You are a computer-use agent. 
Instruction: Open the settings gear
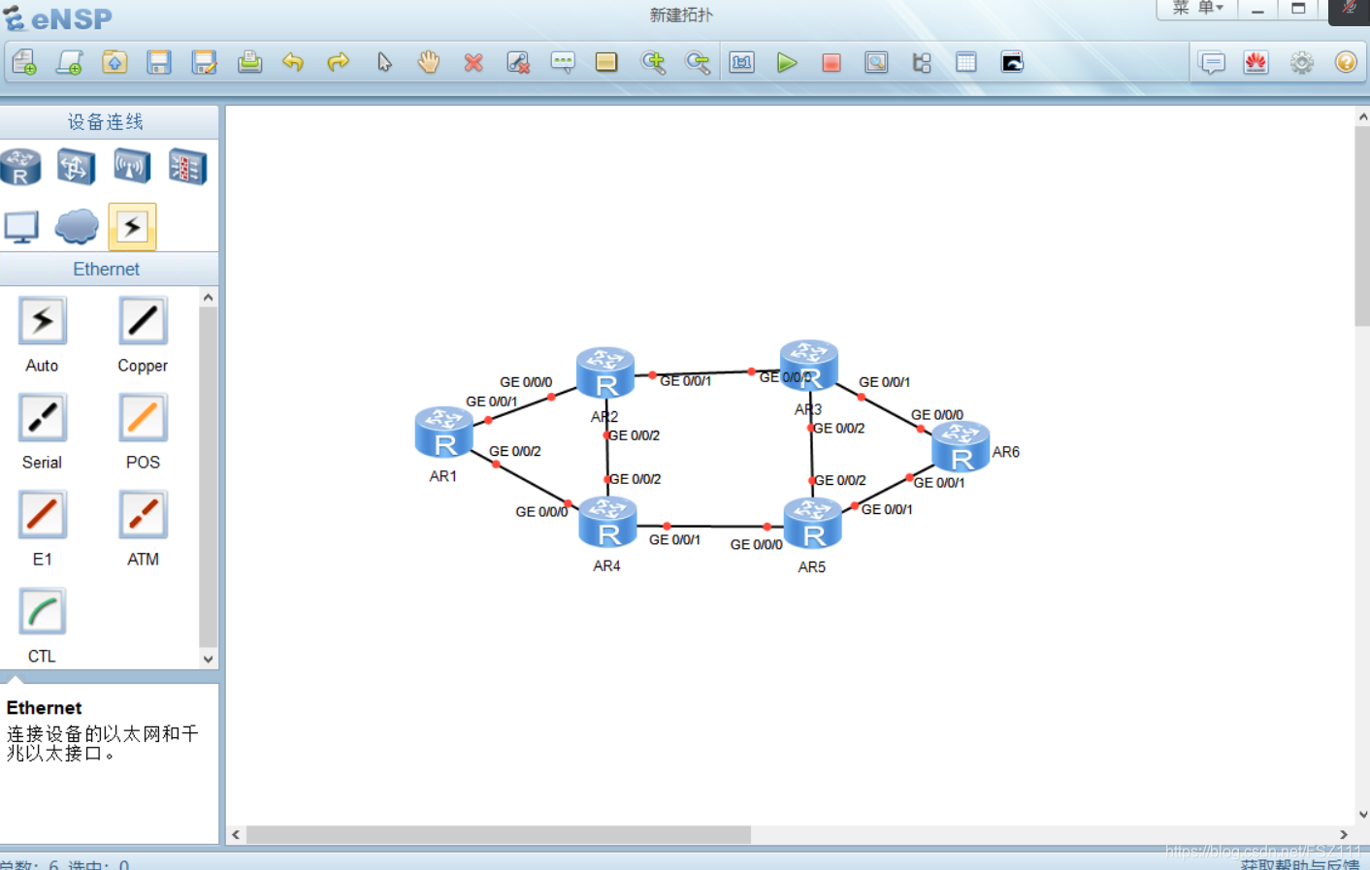pyautogui.click(x=1302, y=63)
